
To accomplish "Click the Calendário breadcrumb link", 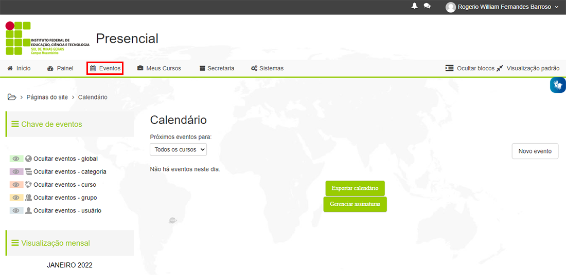I will pyautogui.click(x=93, y=97).
